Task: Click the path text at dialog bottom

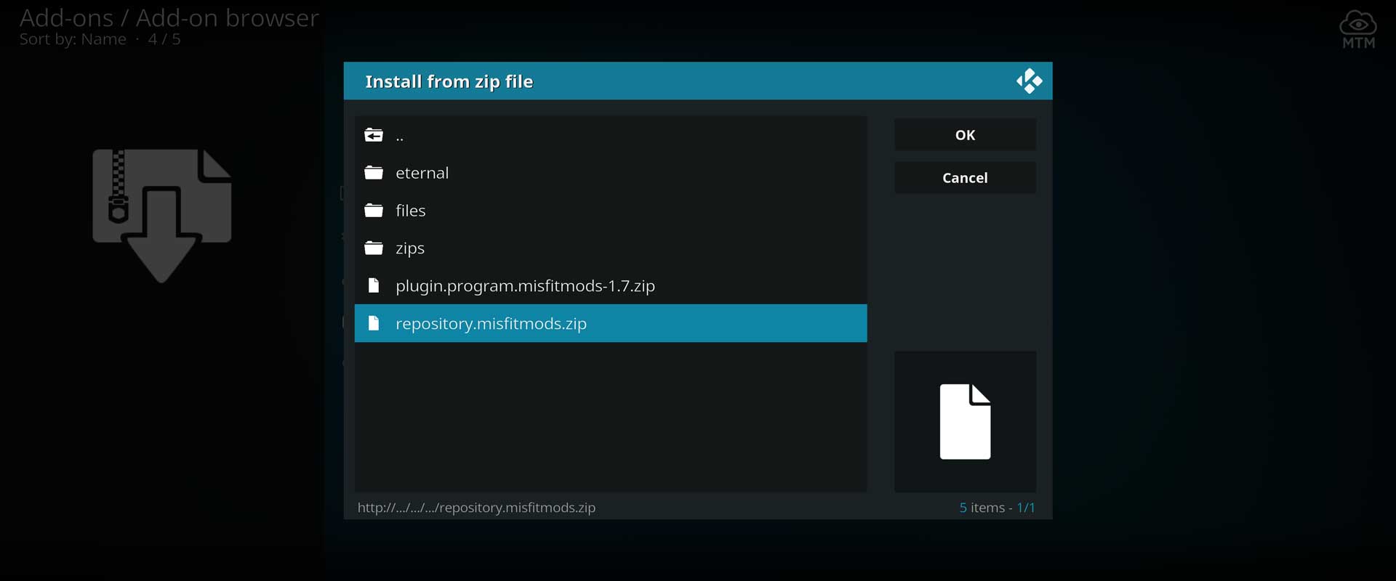Action: coord(476,508)
